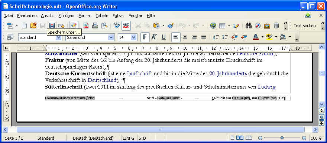Screen dimensions: 327x143
Task: Open the Navigator compass icon
Action: tap(258, 26)
